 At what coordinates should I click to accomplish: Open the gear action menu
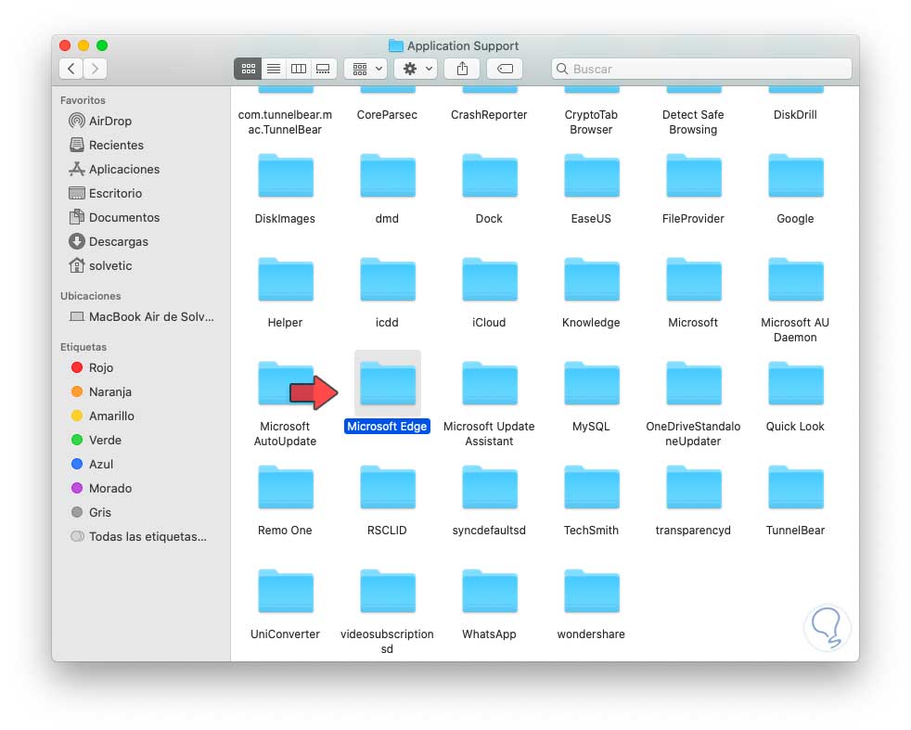(416, 69)
